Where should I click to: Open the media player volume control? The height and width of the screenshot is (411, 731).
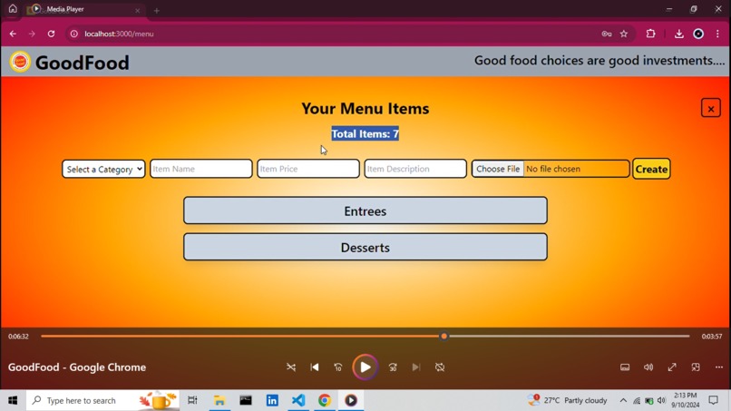pos(648,367)
